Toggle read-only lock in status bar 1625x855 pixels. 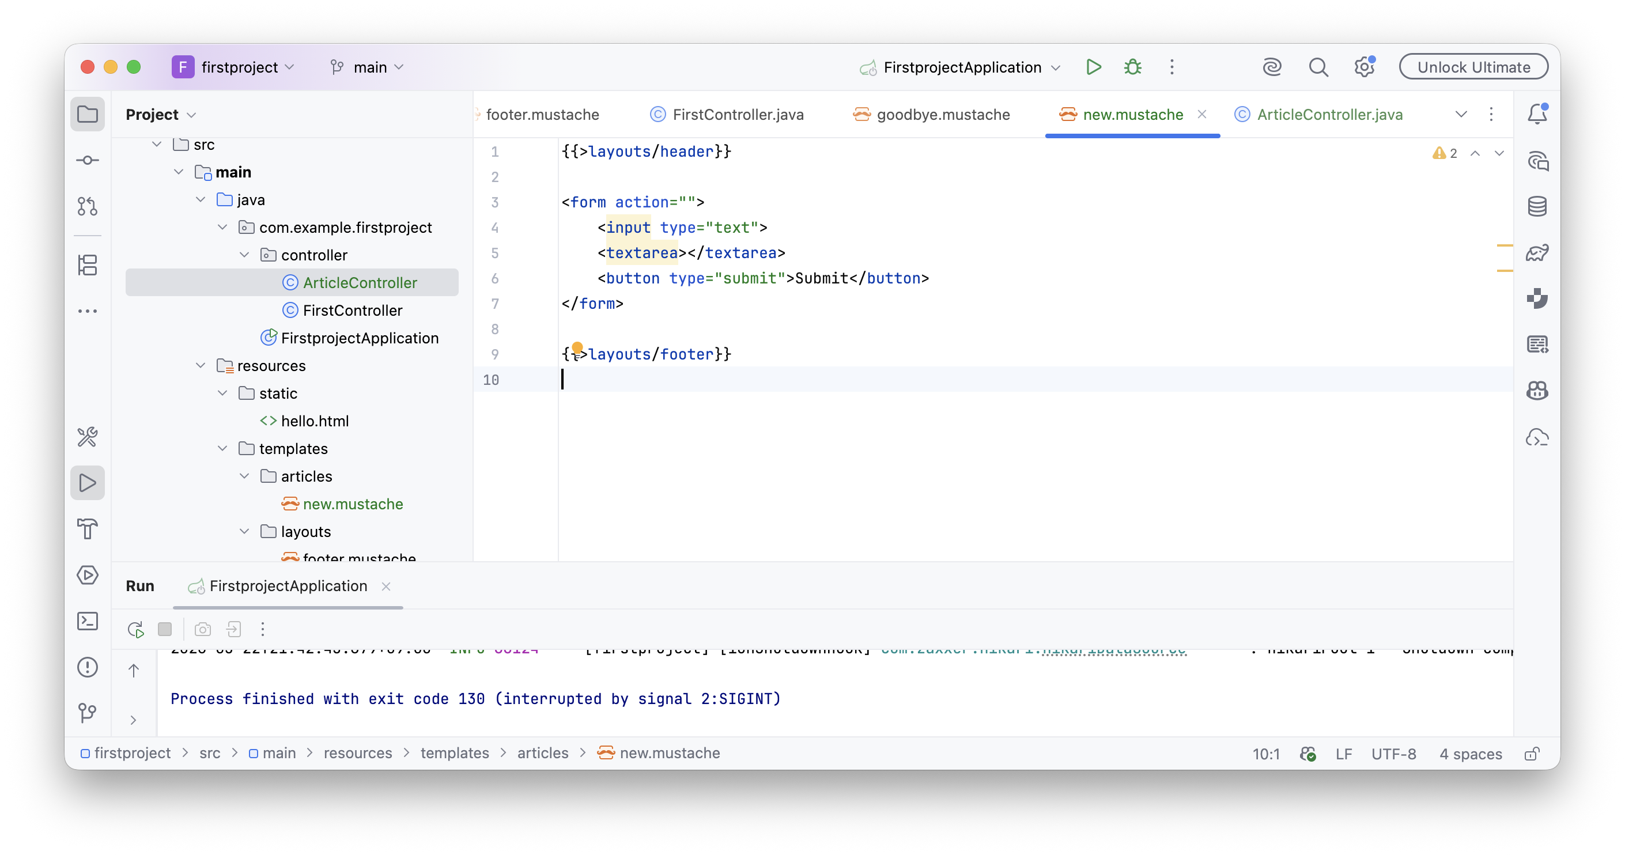(1532, 754)
